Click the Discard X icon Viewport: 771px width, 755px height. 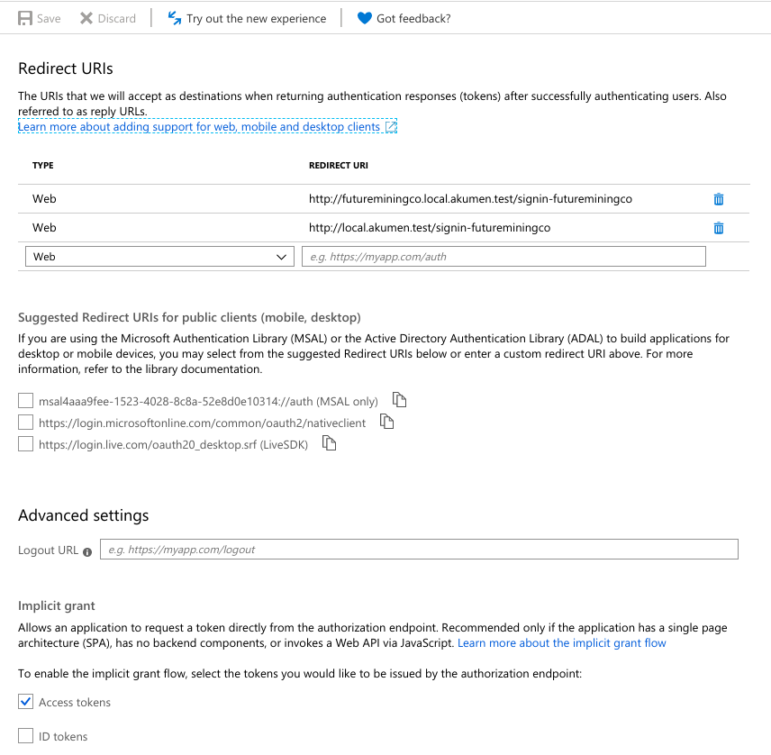coord(86,18)
